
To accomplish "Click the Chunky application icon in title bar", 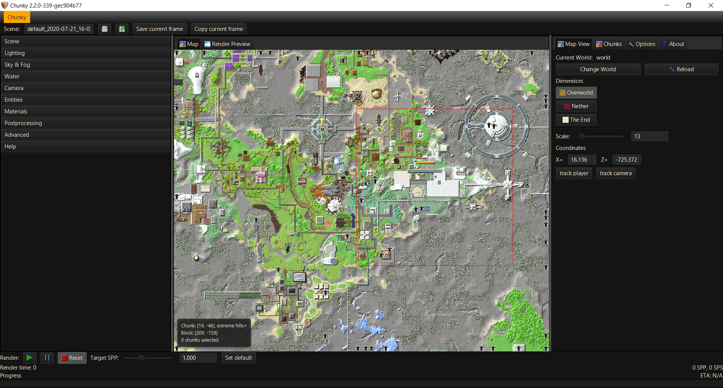I will tap(5, 5).
